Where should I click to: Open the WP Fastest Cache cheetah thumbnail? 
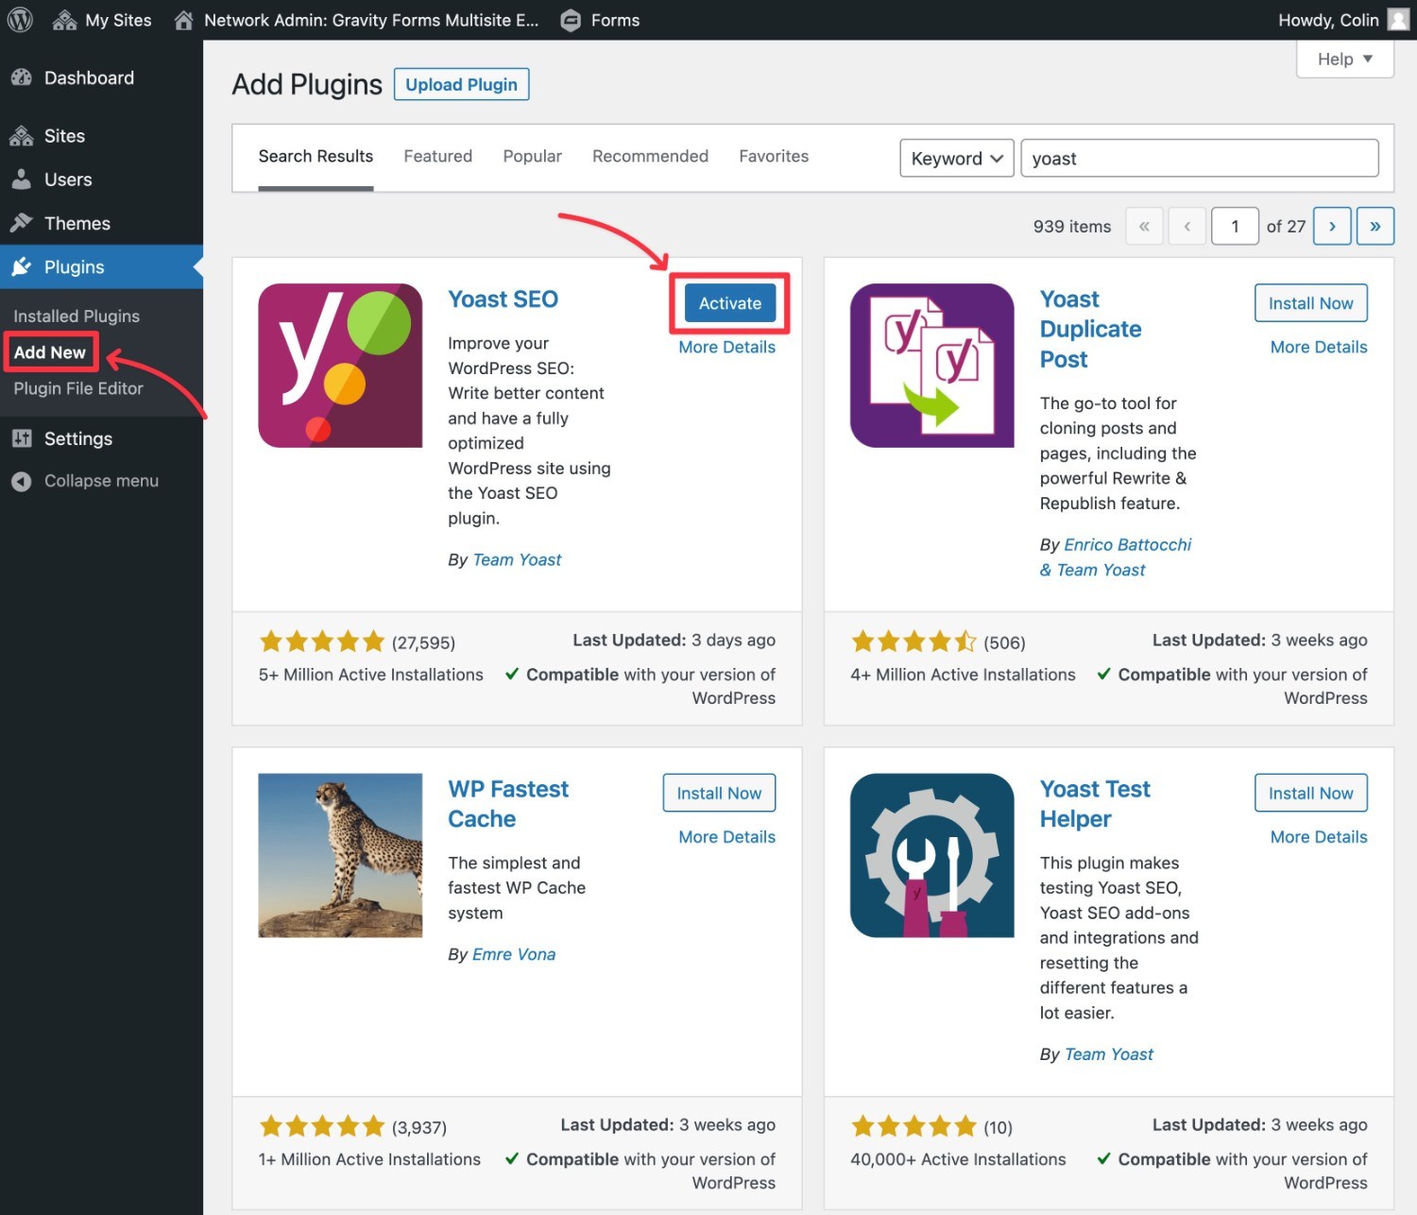(x=340, y=855)
